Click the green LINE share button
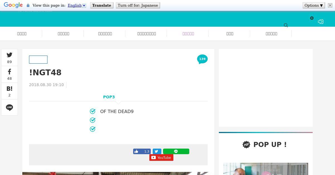The image size is (335, 175). [x=176, y=151]
